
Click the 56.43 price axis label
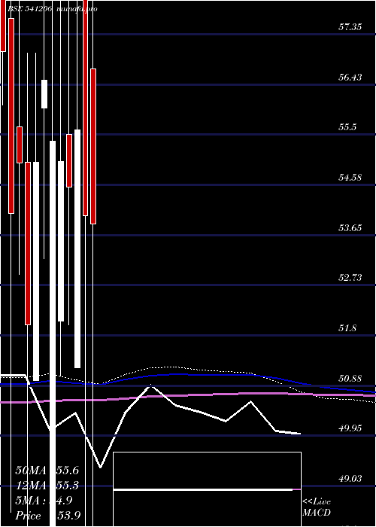(350, 78)
